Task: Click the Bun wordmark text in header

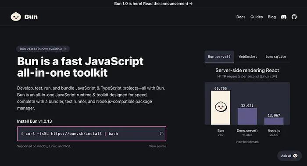Action: (31, 17)
